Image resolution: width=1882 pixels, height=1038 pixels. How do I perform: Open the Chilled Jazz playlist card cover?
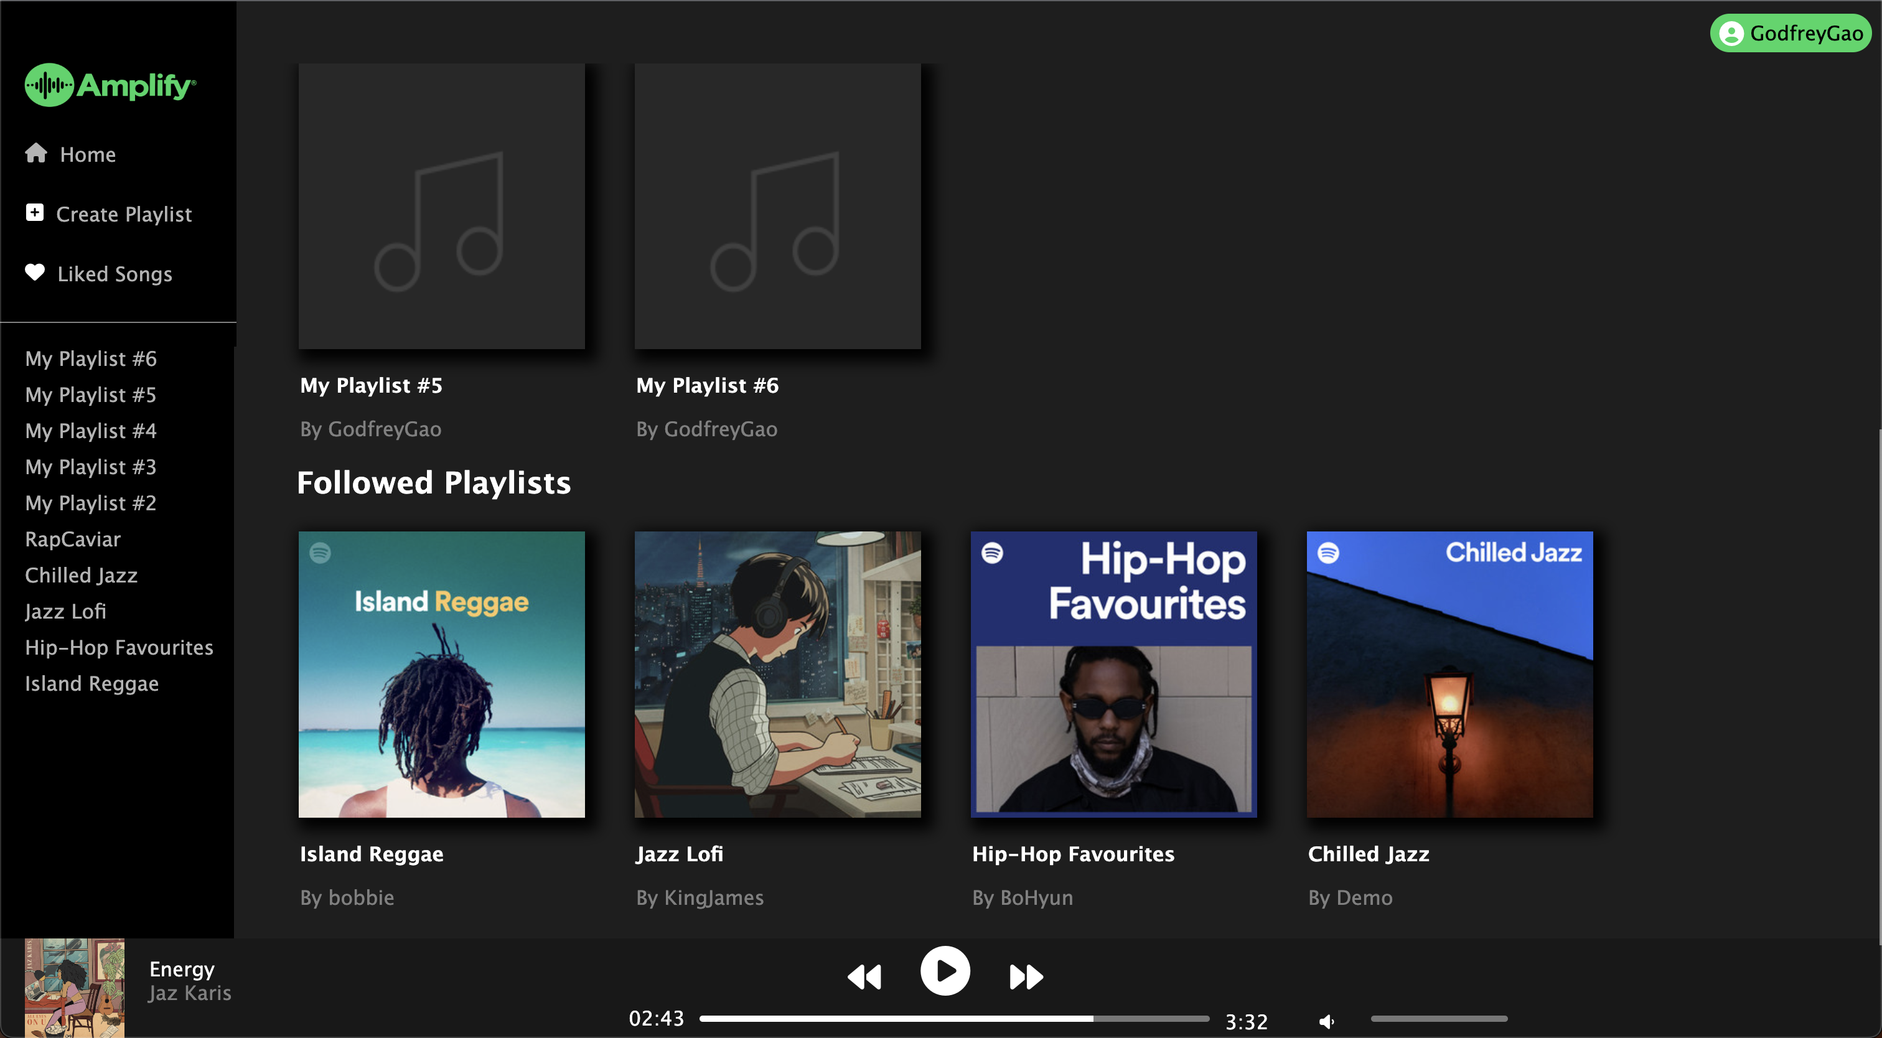point(1449,673)
